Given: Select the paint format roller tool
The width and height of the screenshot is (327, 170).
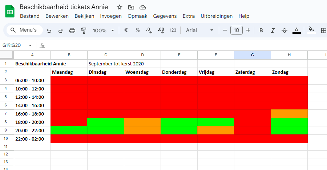Looking at the screenshot, I should coord(84,31).
